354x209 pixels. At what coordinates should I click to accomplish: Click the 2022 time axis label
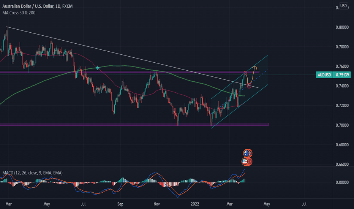coord(195,204)
